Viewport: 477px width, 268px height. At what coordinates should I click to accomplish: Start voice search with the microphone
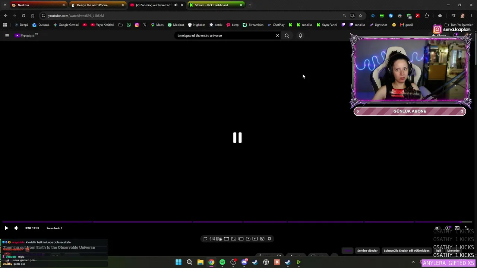(x=300, y=36)
